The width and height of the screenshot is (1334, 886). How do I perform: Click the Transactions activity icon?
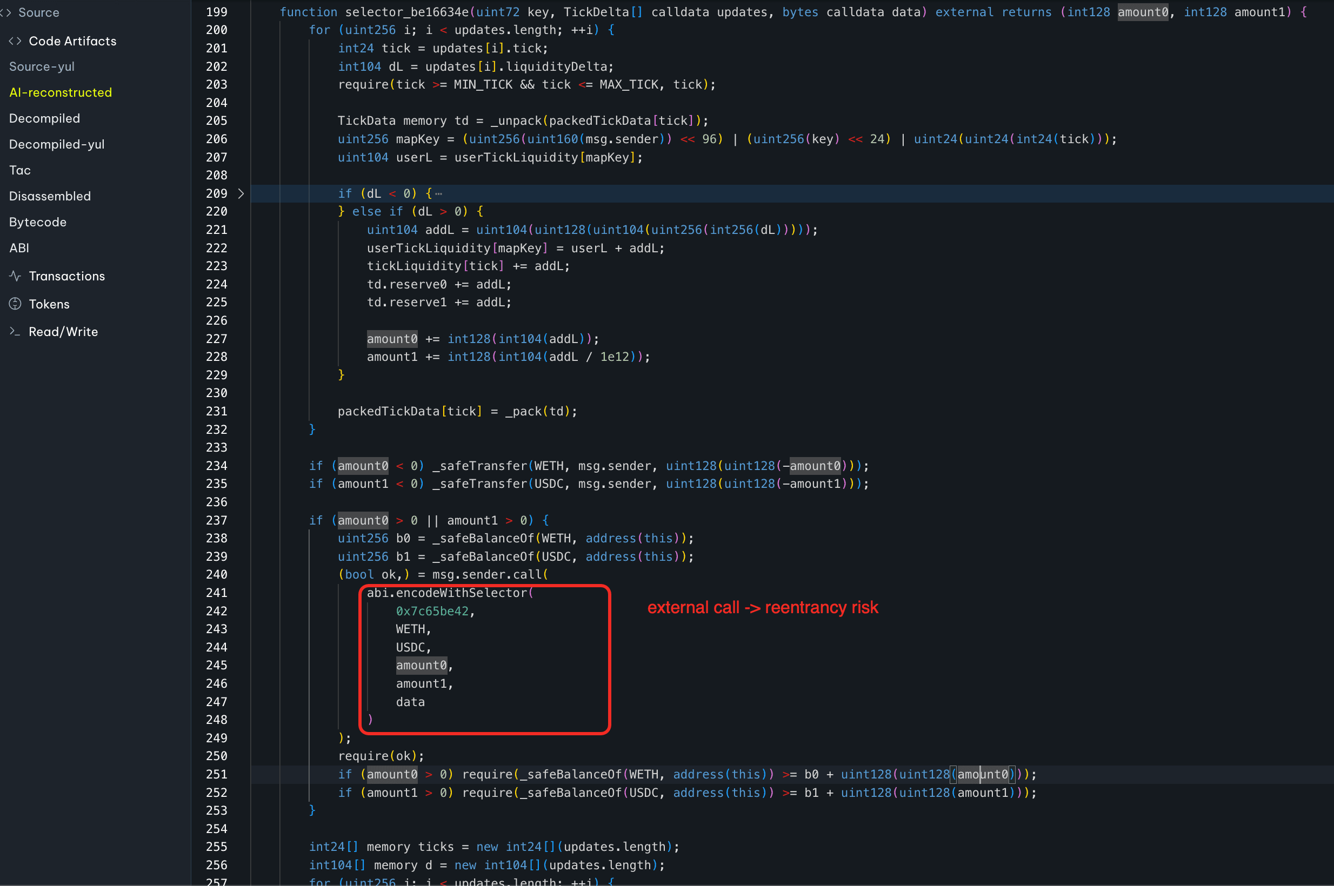pos(15,276)
